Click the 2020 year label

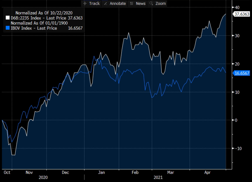(43, 177)
